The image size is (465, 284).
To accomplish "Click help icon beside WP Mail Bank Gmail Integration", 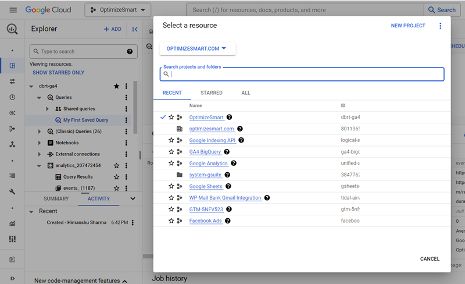I will point(267,198).
